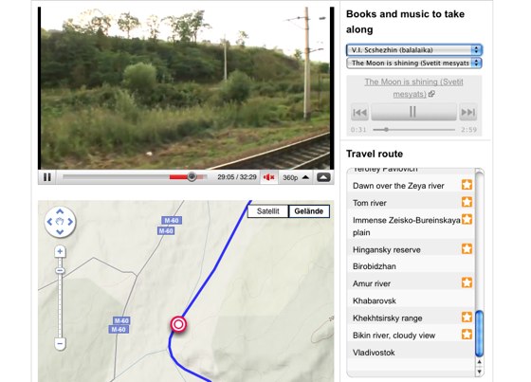This screenshot has width=531, height=382.
Task: Zoom in the map with plus
Action: [x=60, y=251]
